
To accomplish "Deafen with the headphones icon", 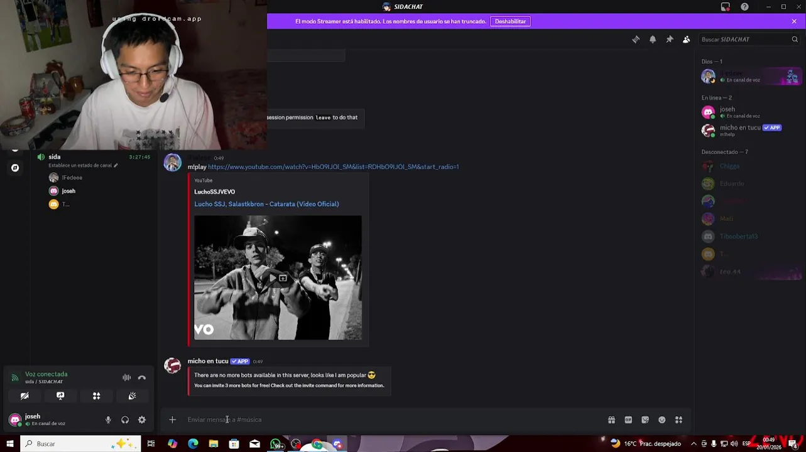I will tap(125, 420).
